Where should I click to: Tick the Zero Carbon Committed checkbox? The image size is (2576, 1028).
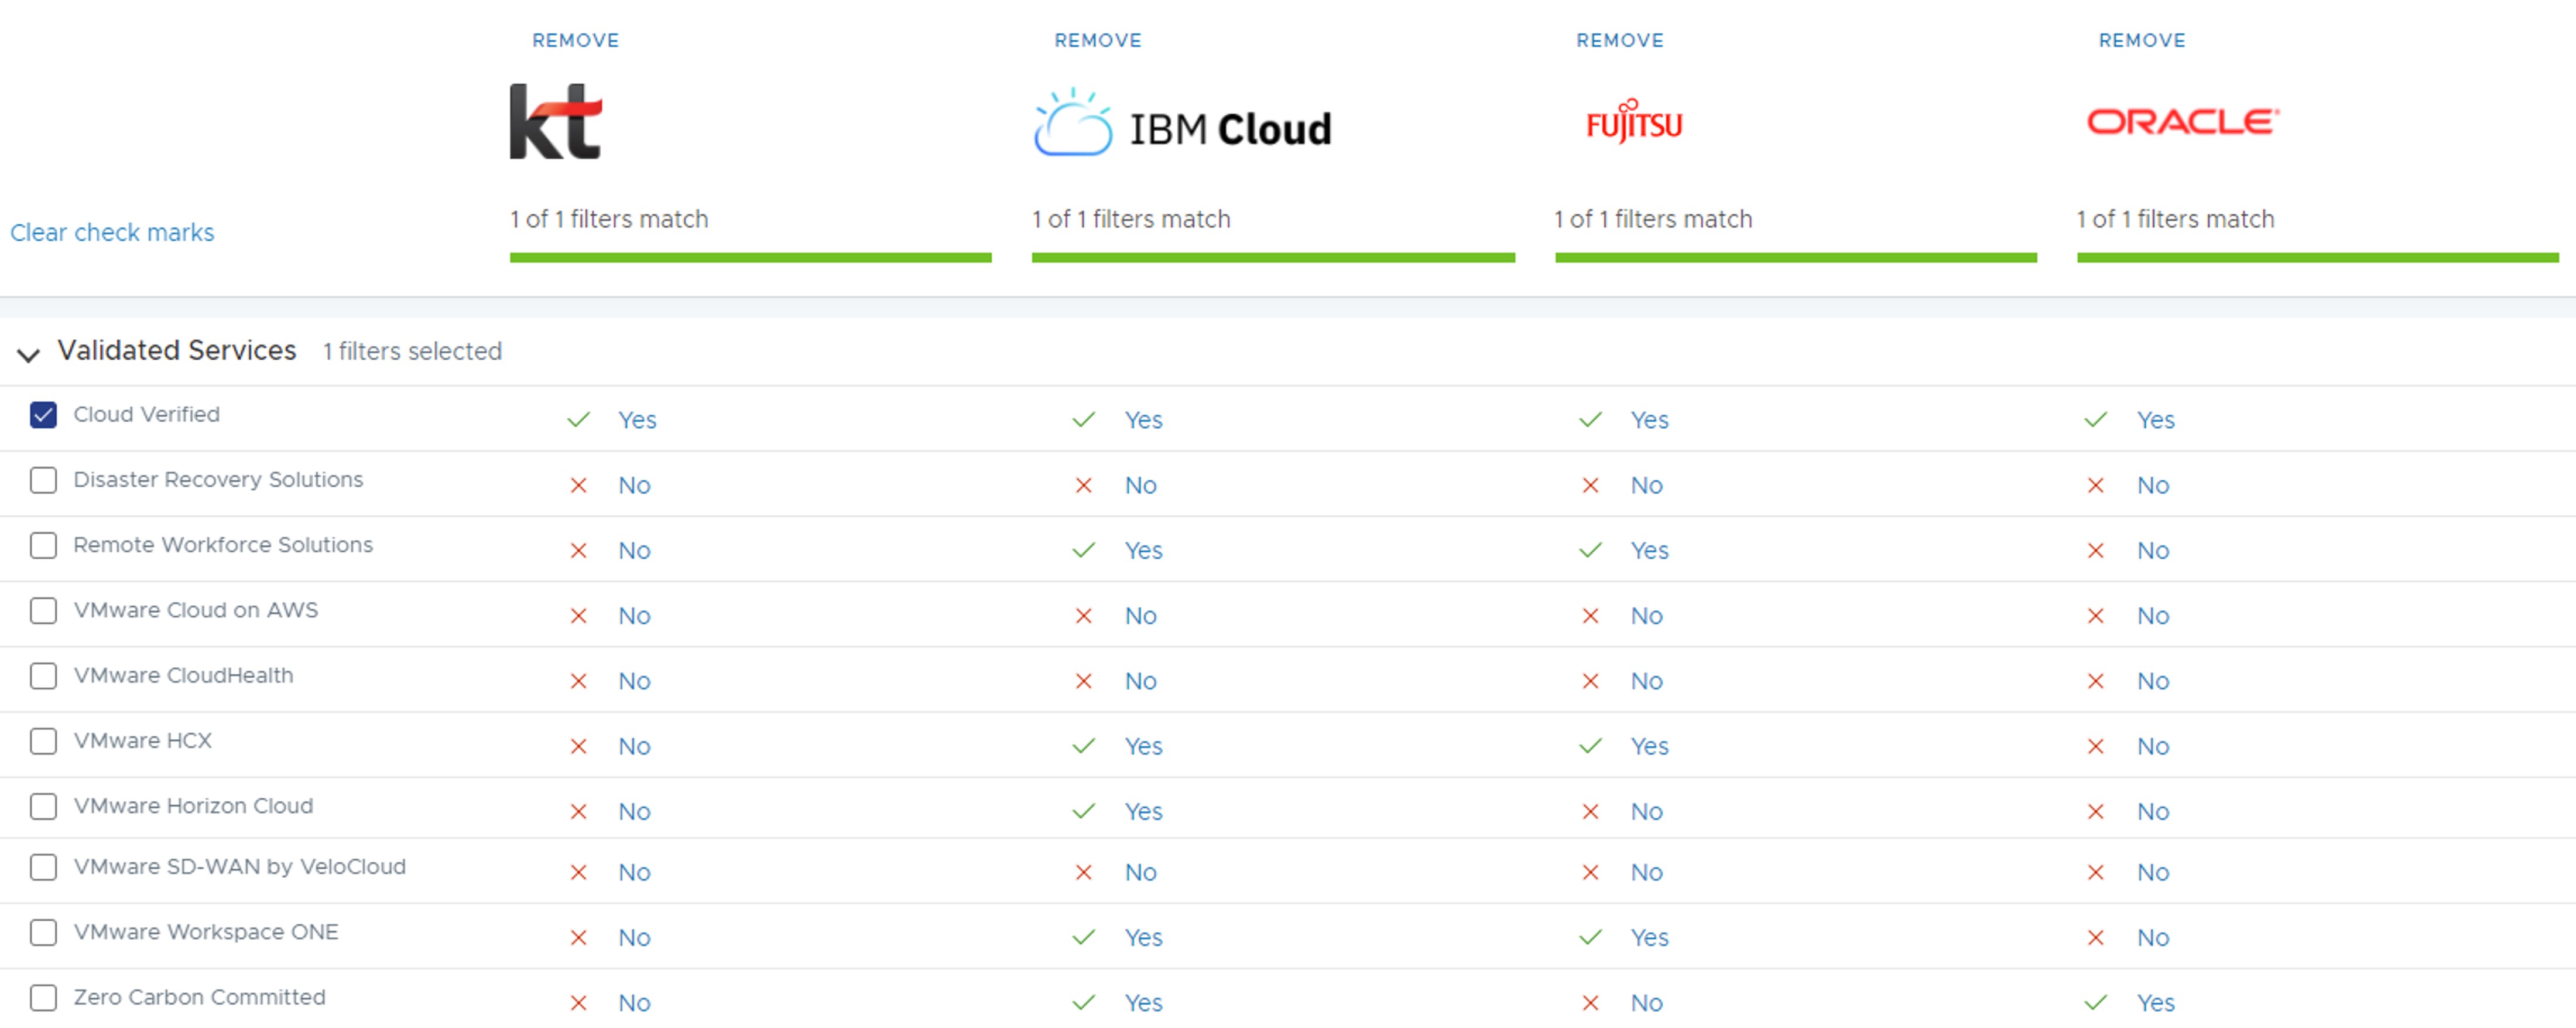pyautogui.click(x=43, y=997)
